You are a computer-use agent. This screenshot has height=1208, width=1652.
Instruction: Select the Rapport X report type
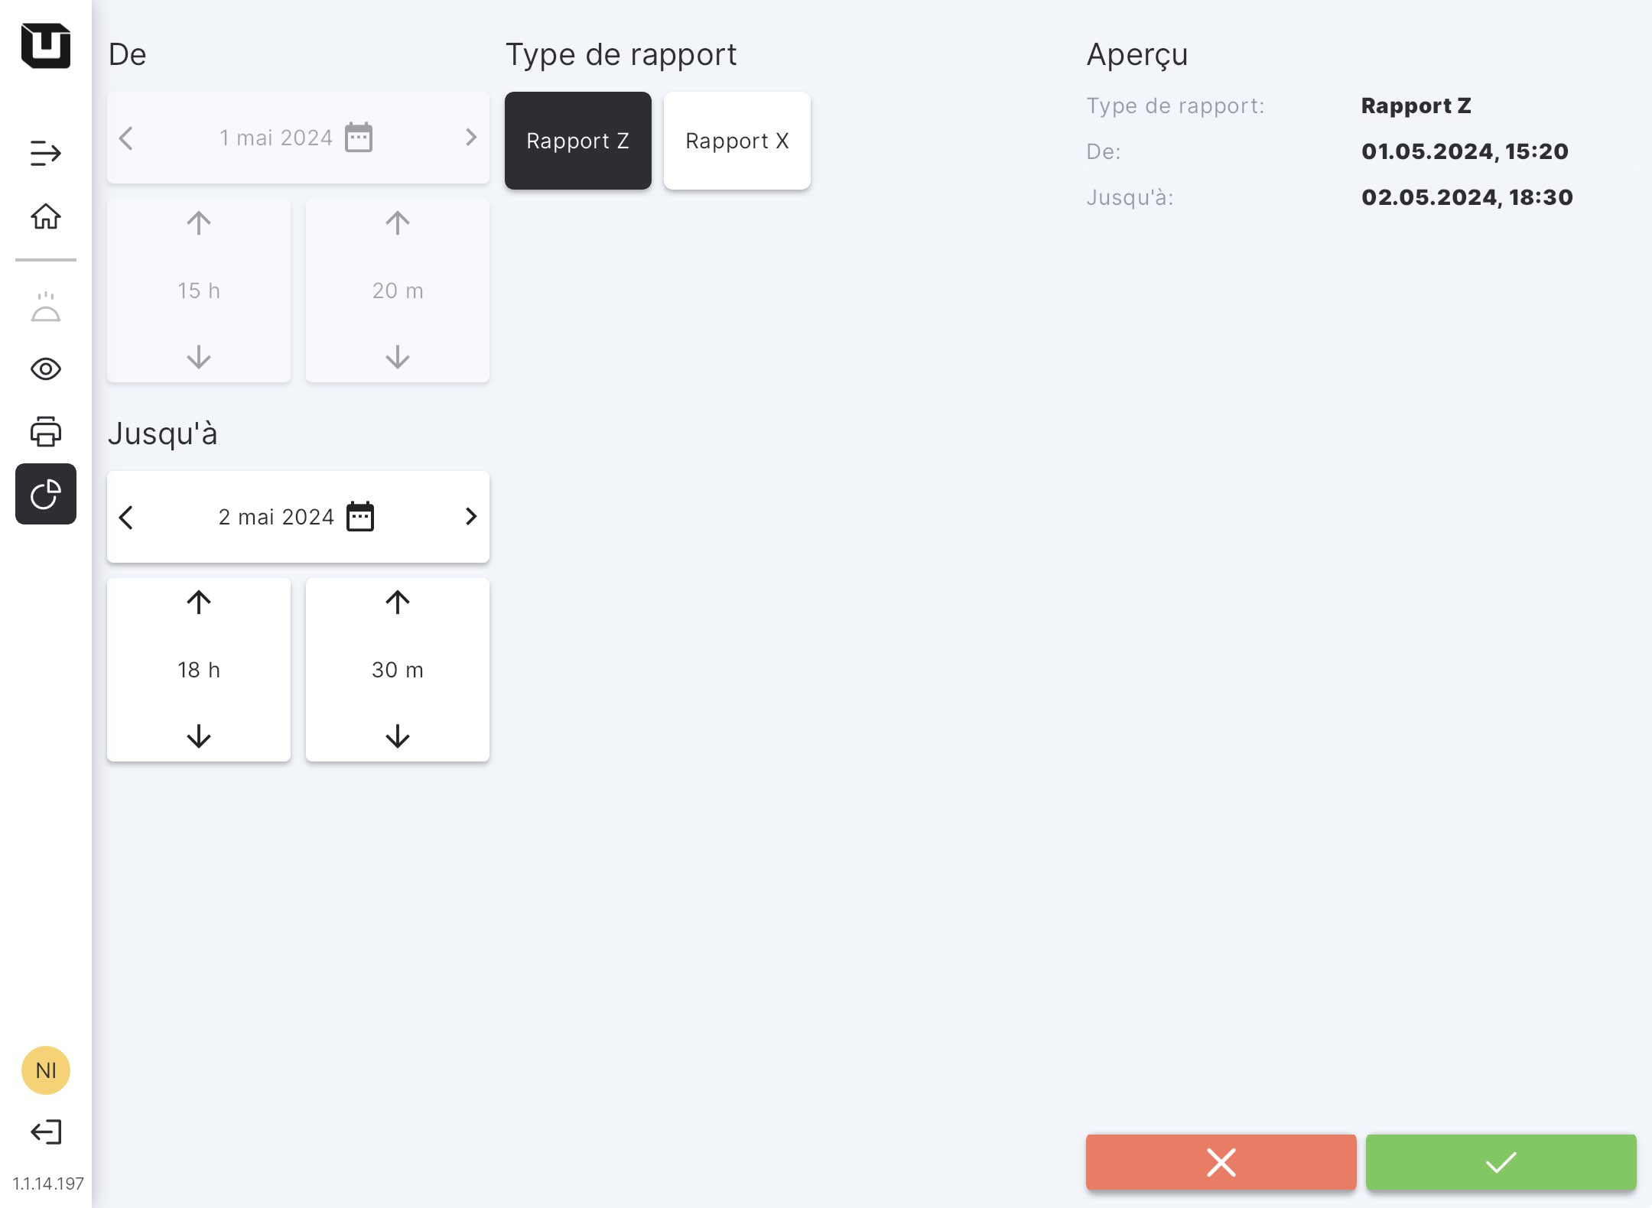click(737, 141)
